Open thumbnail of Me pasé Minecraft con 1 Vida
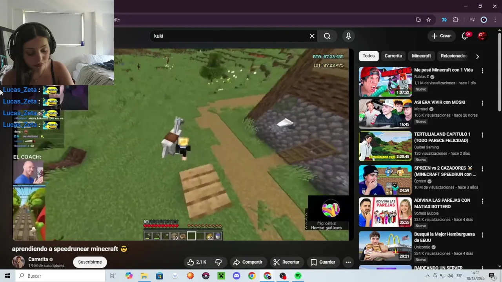The height and width of the screenshot is (282, 502). 385,82
